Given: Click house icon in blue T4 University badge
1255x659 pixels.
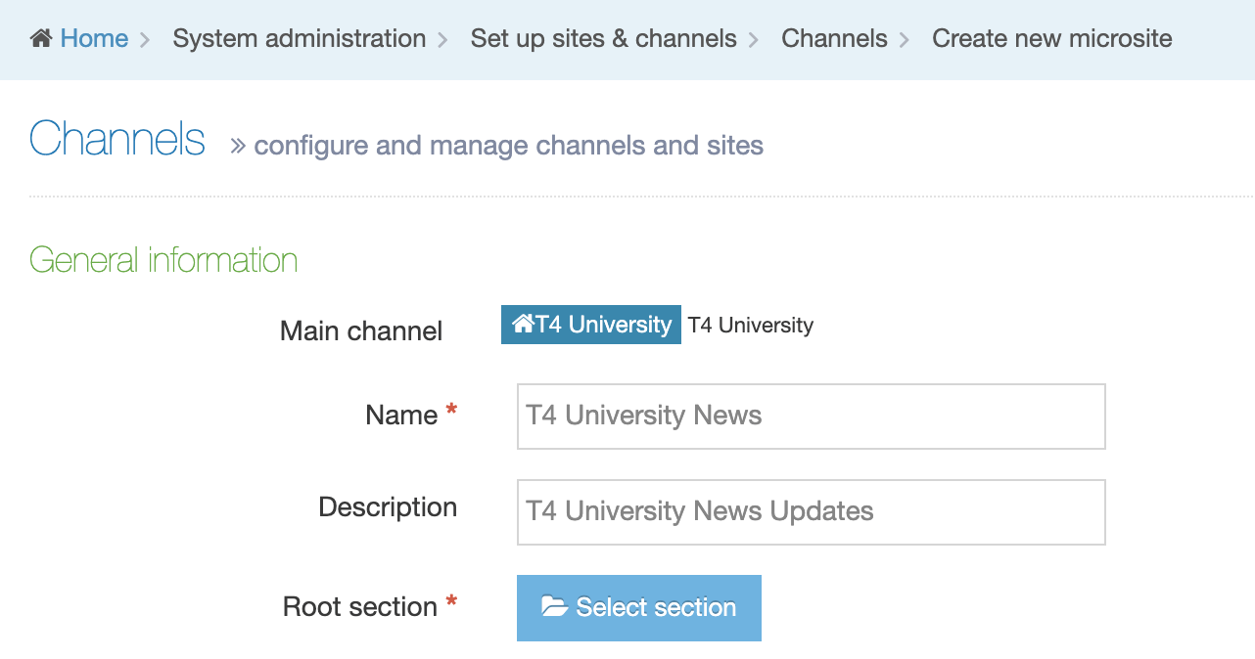Looking at the screenshot, I should pyautogui.click(x=523, y=324).
